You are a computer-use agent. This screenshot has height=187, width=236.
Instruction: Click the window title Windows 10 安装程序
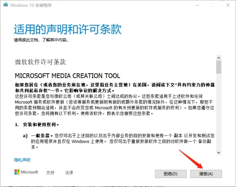coord(31,5)
